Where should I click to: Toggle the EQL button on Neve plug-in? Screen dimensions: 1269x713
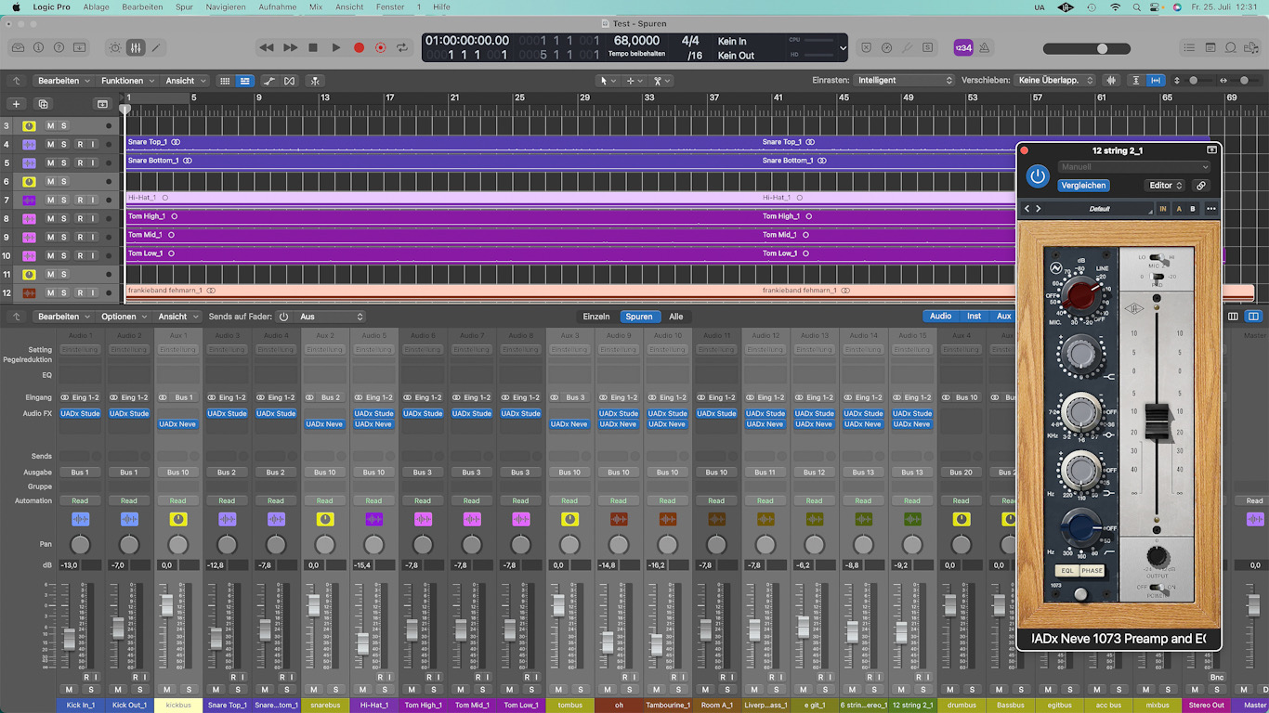[1067, 571]
